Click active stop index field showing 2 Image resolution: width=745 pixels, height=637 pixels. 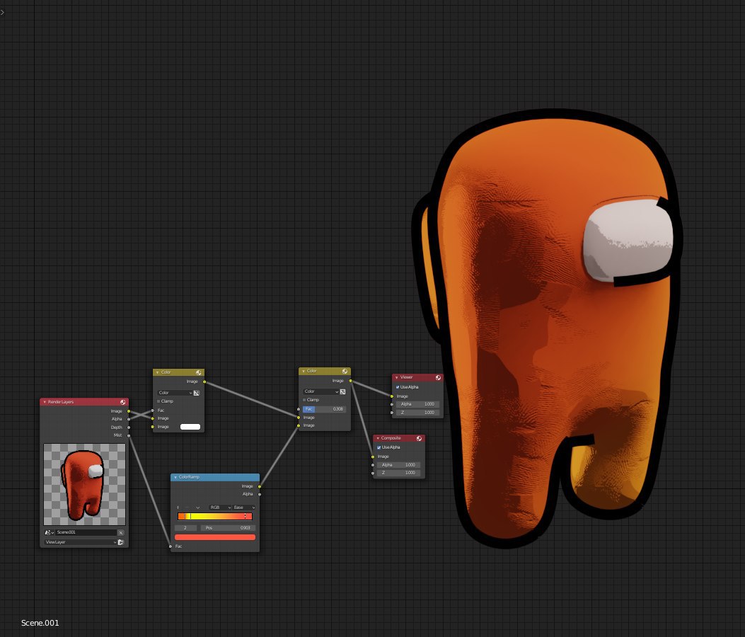[187, 528]
